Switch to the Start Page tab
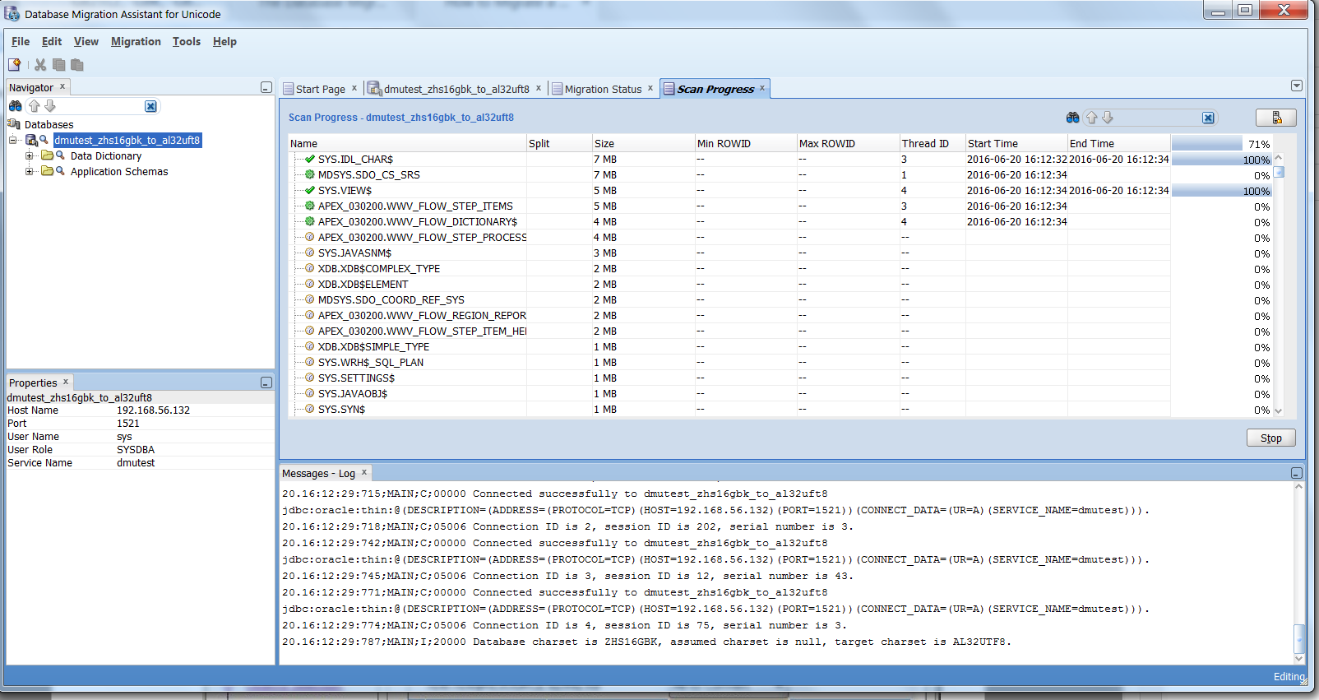The image size is (1319, 700). 321,89
